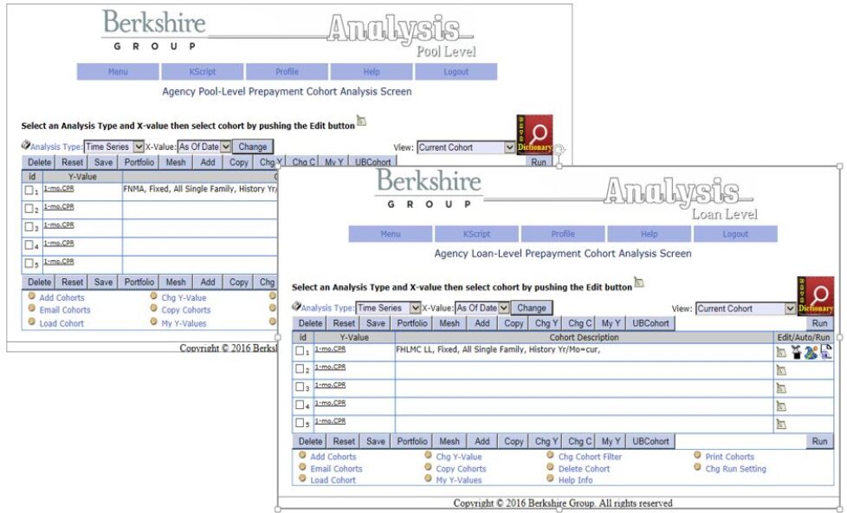847x513 pixels.
Task: Check row 4 checkbox in Pool Level table
Action: pos(29,245)
